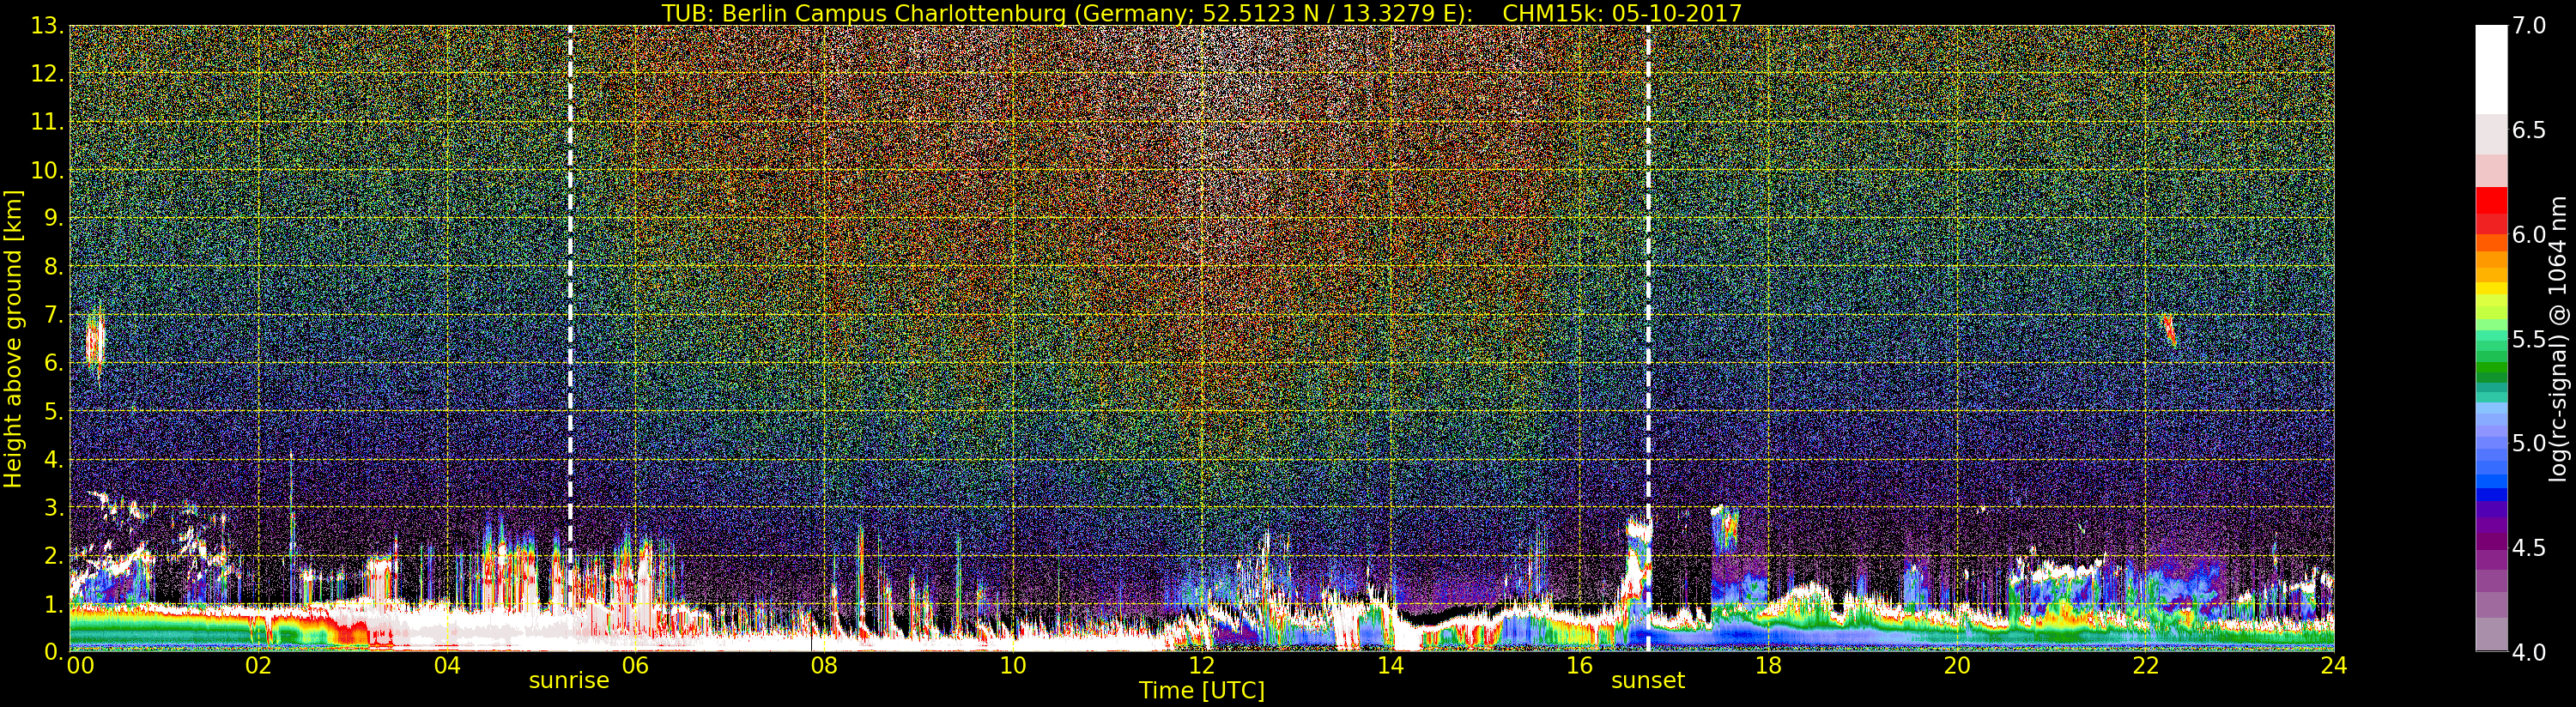
Task: Click the '13.' tick on the height axis
Action: coord(48,27)
